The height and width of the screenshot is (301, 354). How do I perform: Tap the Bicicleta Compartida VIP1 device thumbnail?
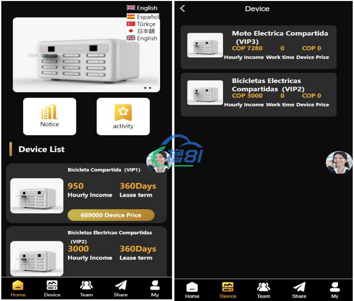click(37, 196)
